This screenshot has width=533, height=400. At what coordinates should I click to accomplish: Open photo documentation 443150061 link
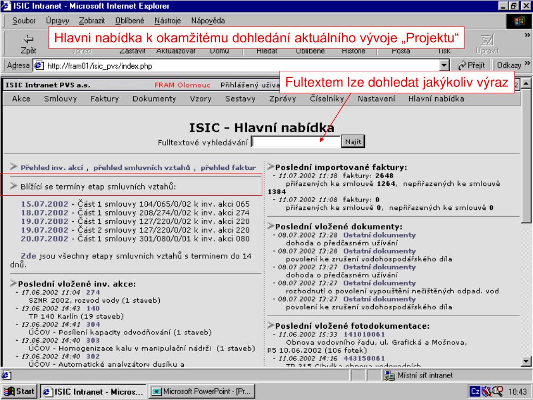(364, 358)
